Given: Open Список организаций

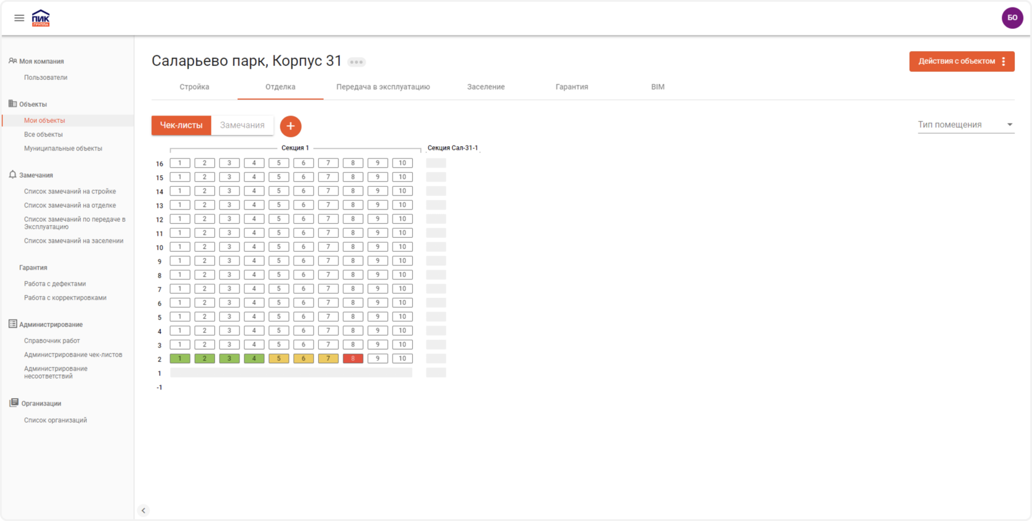Looking at the screenshot, I should click(x=55, y=420).
